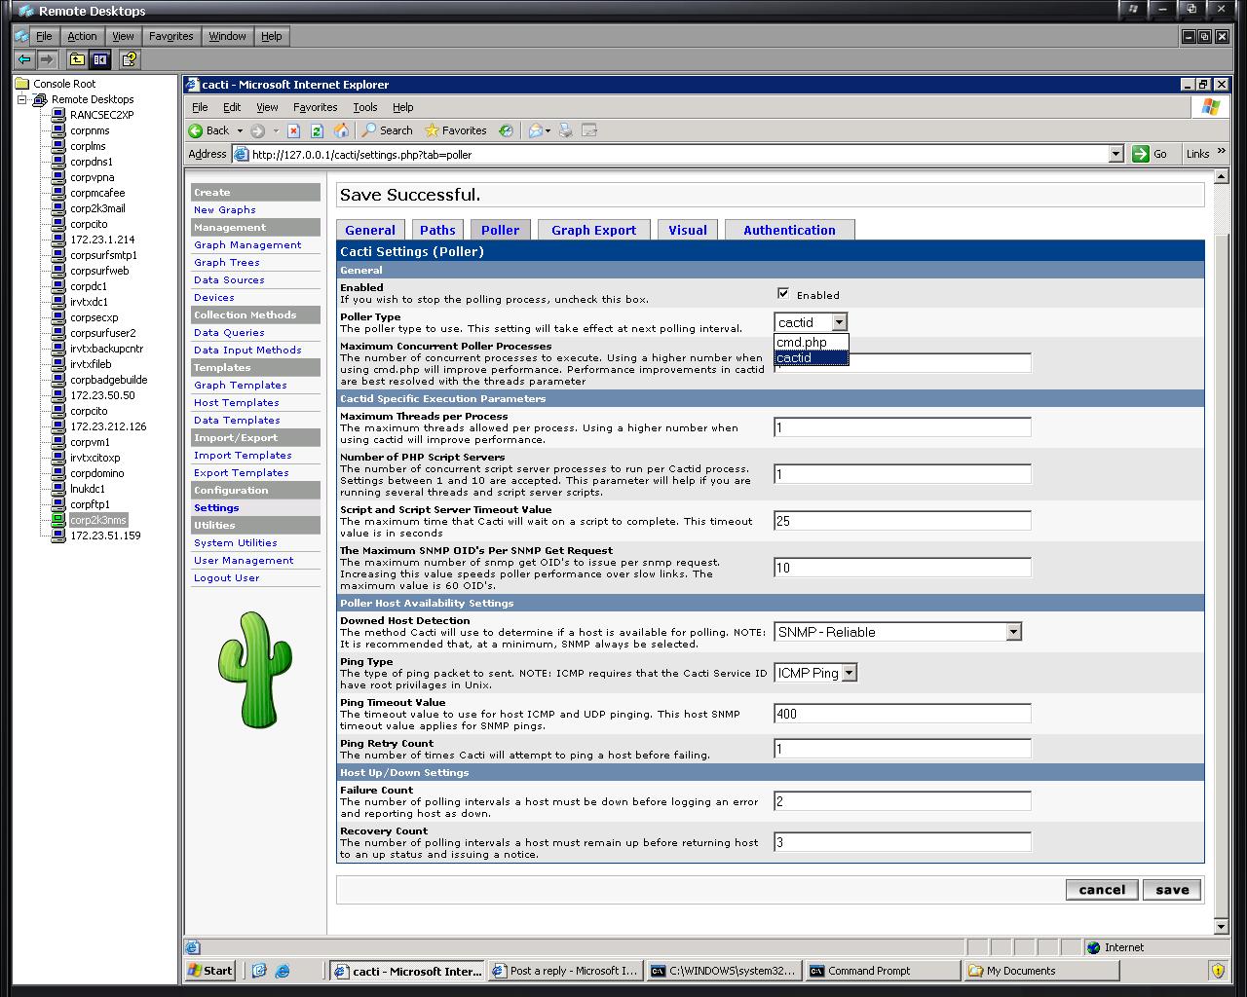Viewport: 1247px width, 997px height.
Task: Open My Documents taskbar window
Action: point(1041,971)
